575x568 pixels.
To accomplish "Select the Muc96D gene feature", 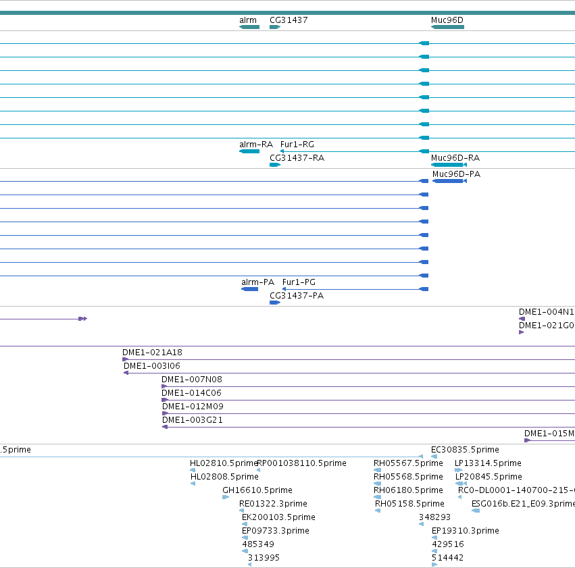I will (x=447, y=27).
